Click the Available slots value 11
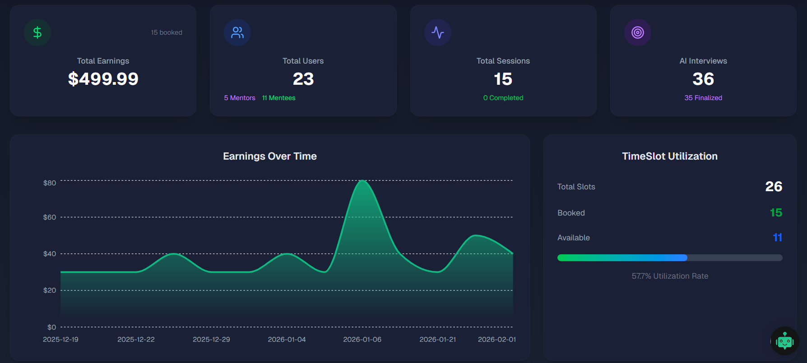The image size is (807, 363). pyautogui.click(x=777, y=238)
